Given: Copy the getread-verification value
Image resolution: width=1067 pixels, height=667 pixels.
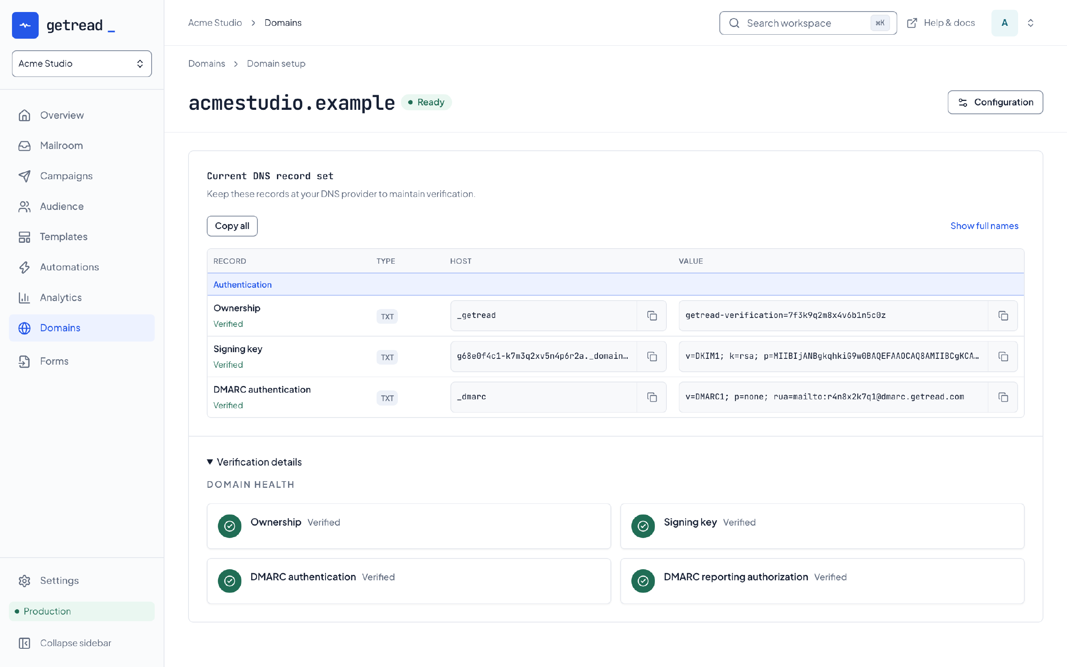Looking at the screenshot, I should [1003, 316].
